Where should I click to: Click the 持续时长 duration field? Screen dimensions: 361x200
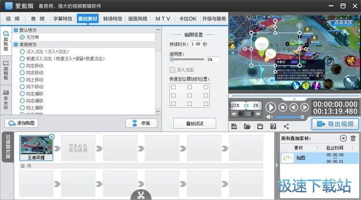pyautogui.click(x=196, y=44)
